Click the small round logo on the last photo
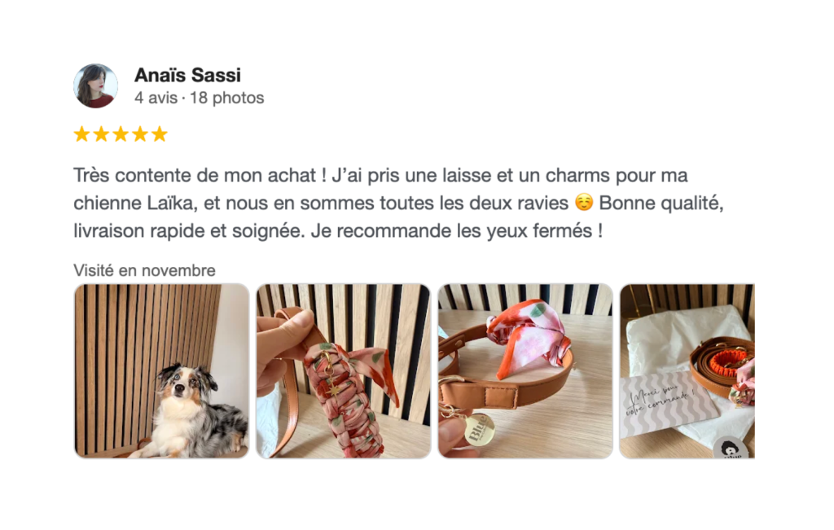Screen dimensions: 834x530 (731, 449)
